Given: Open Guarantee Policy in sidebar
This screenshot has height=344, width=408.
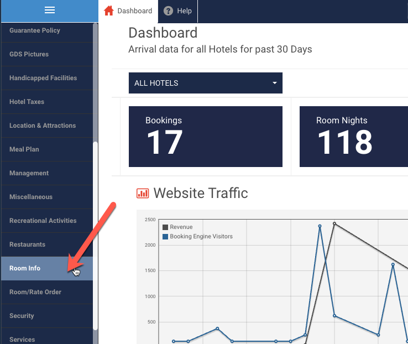Looking at the screenshot, I should click(x=47, y=30).
